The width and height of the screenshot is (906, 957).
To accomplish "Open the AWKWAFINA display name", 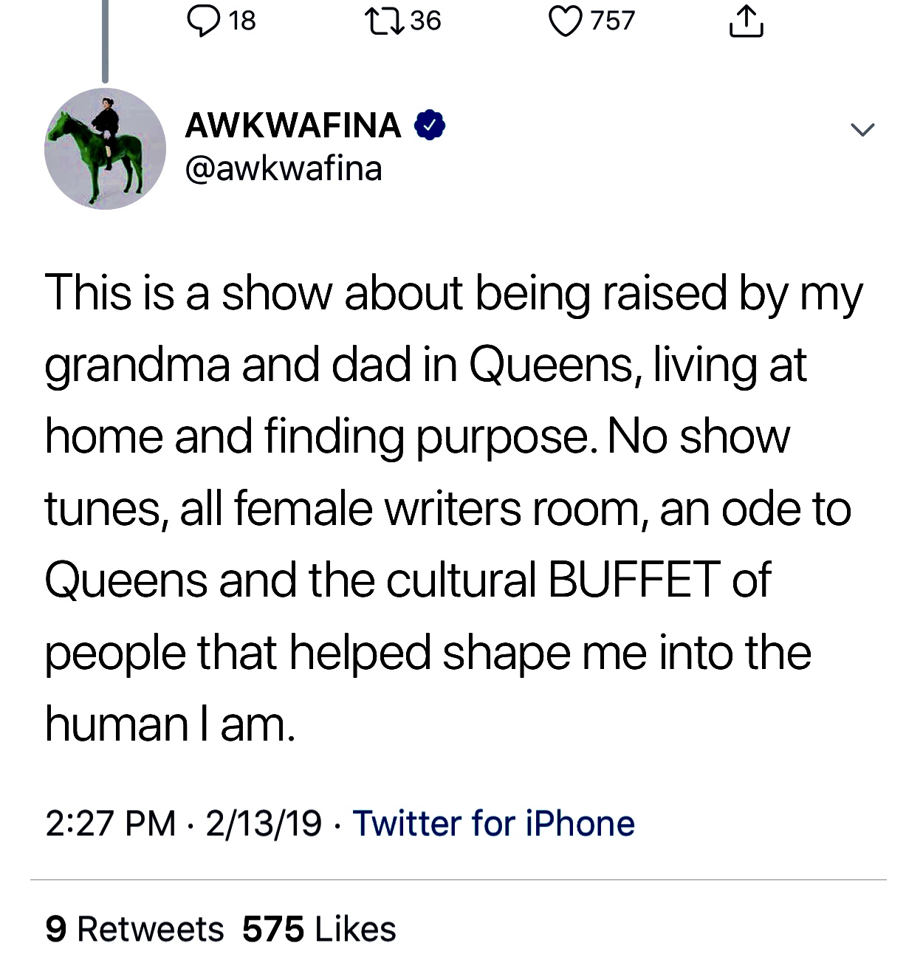I will 293,125.
